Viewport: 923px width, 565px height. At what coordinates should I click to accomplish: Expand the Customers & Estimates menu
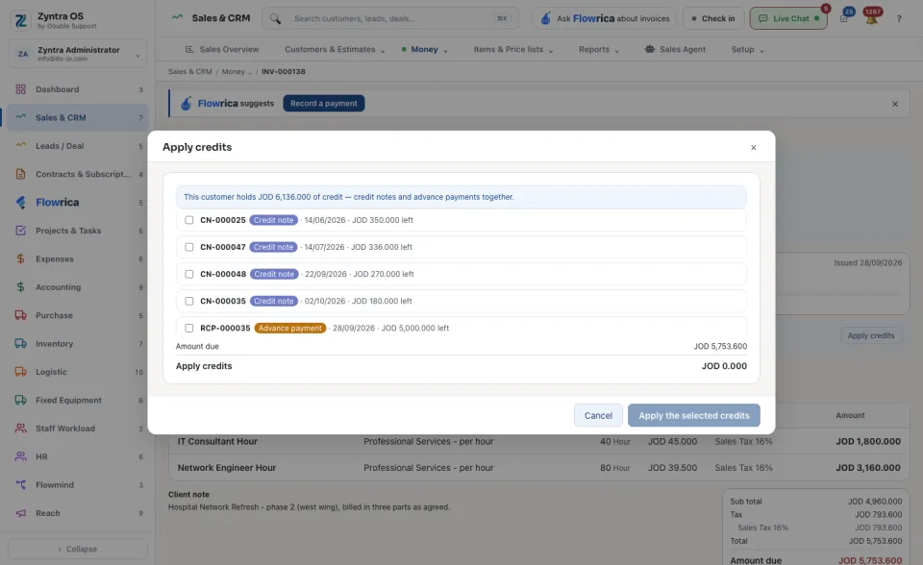335,49
